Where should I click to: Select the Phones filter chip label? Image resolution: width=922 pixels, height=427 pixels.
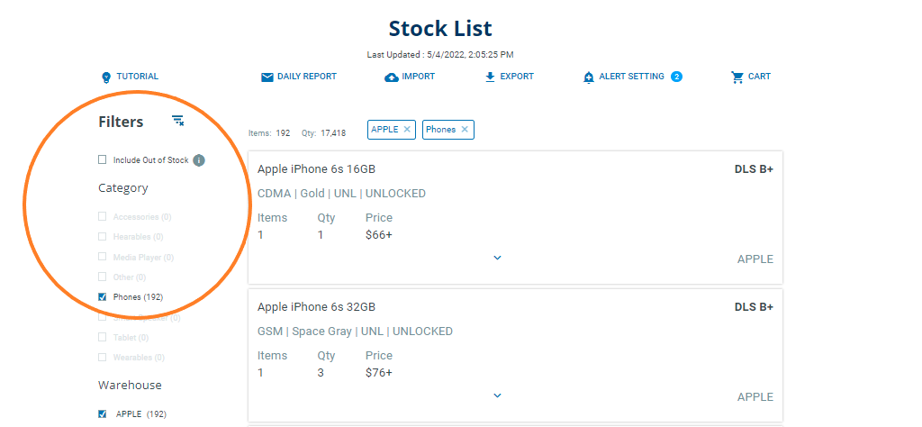441,130
